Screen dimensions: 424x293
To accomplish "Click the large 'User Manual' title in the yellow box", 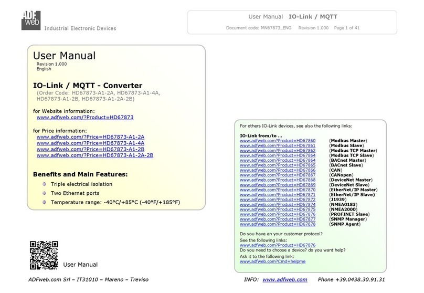I will pyautogui.click(x=65, y=56).
